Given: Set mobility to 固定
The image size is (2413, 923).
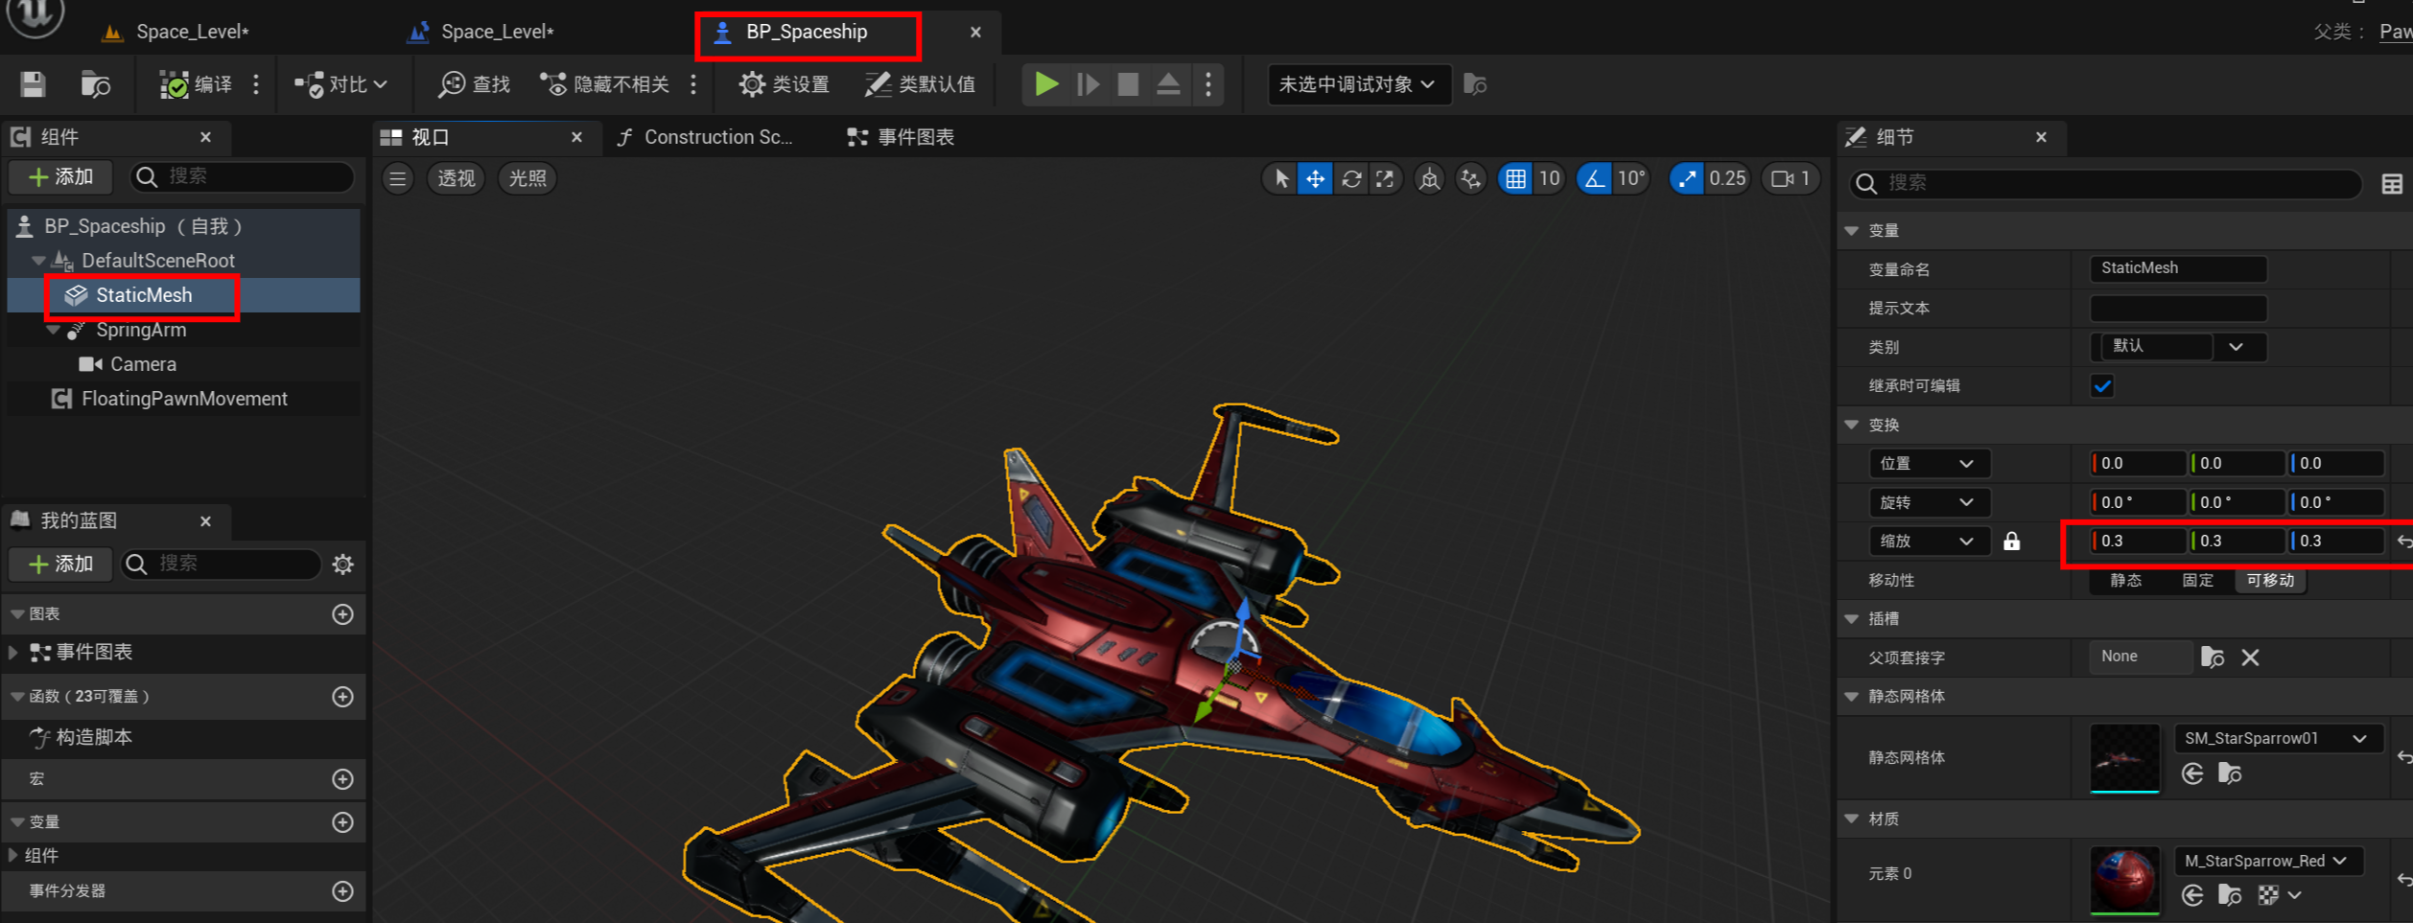Looking at the screenshot, I should pyautogui.click(x=2197, y=580).
